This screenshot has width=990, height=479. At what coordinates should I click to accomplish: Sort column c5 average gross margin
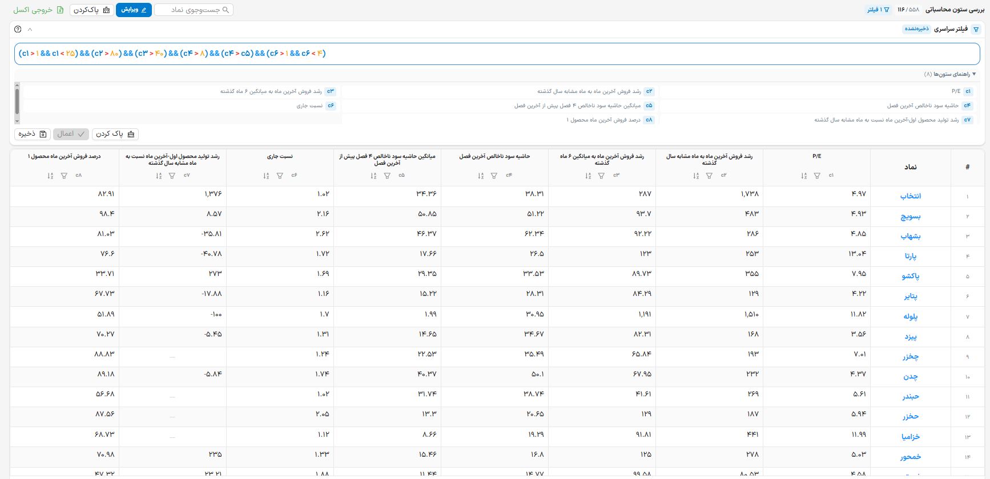click(x=373, y=176)
